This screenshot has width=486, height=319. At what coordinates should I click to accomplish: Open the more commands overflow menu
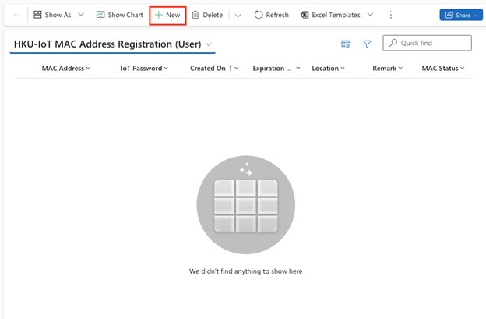pos(390,15)
